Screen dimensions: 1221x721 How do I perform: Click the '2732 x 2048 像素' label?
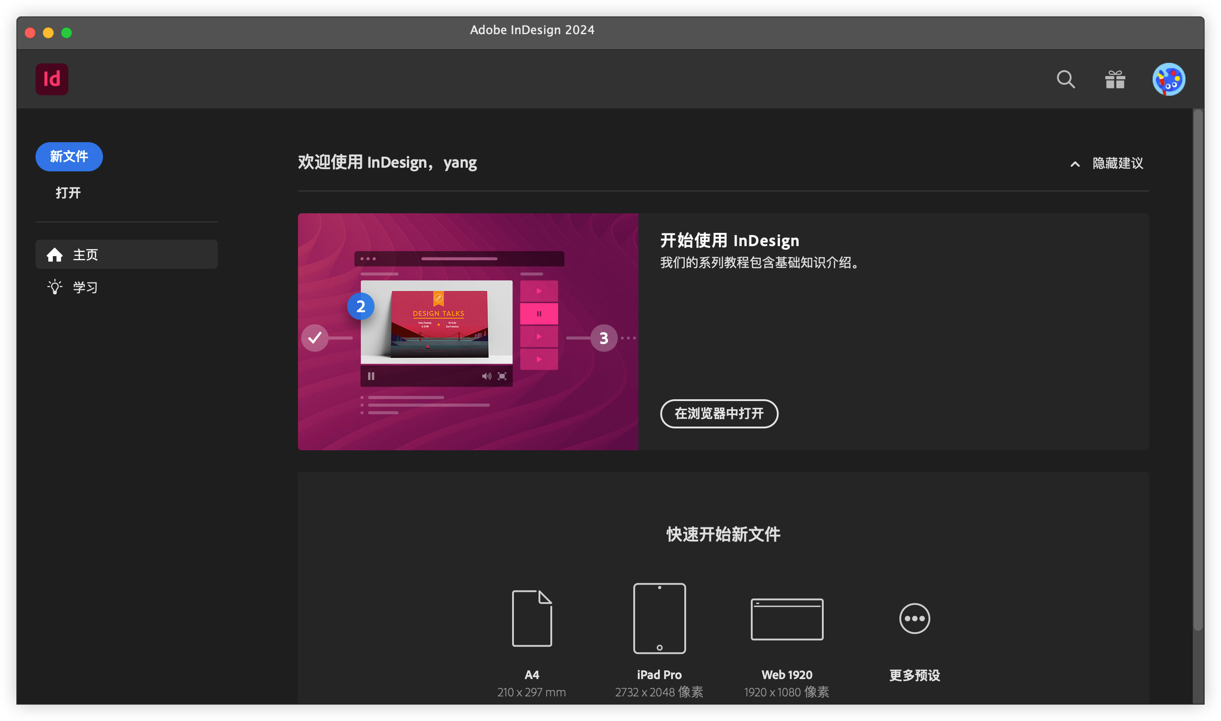[x=659, y=692]
